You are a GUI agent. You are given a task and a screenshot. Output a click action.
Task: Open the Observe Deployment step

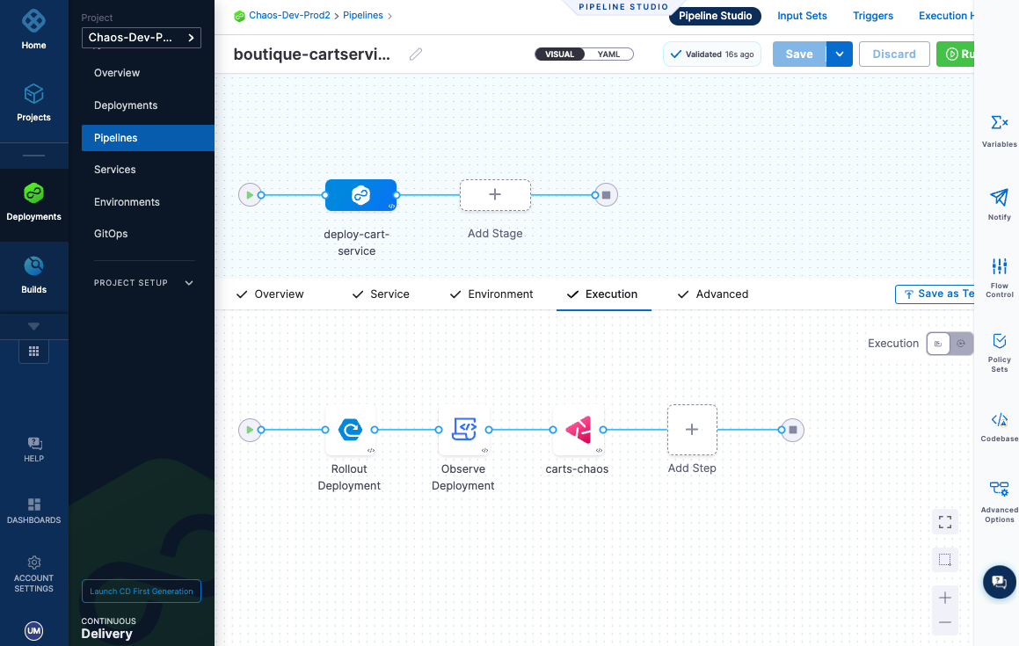pos(464,430)
